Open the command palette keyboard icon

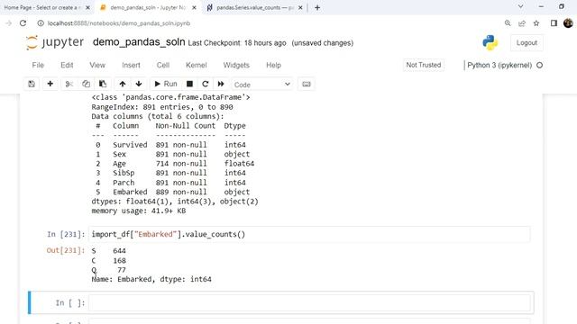point(307,84)
